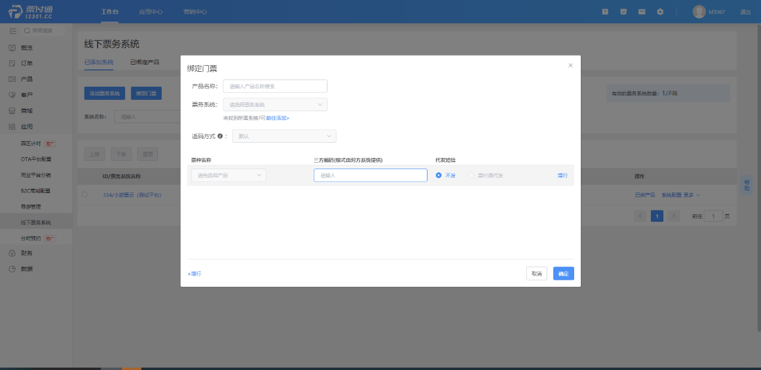Screen dimensions: 761x370
Task: Collapse the sidebar using the menu-fold icon
Action: (x=13, y=30)
